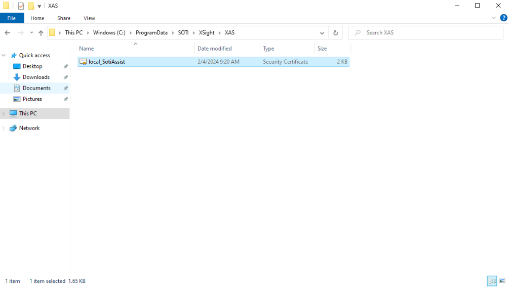The height and width of the screenshot is (290, 511).
Task: Click XAS in the address path
Action: pos(229,32)
